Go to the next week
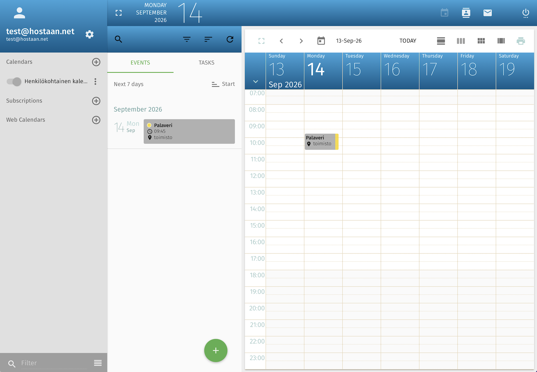Viewport: 537px width, 372px height. [x=301, y=41]
